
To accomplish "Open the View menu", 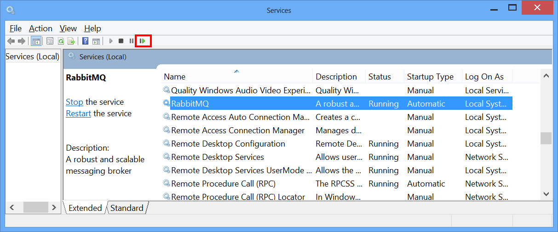I will [x=68, y=28].
